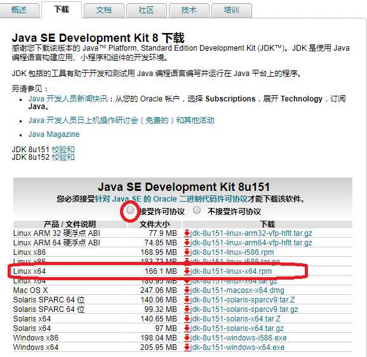Download jdk-8u151-macosx-x64.dmg
Screen dimensions: 367x357
click(237, 290)
